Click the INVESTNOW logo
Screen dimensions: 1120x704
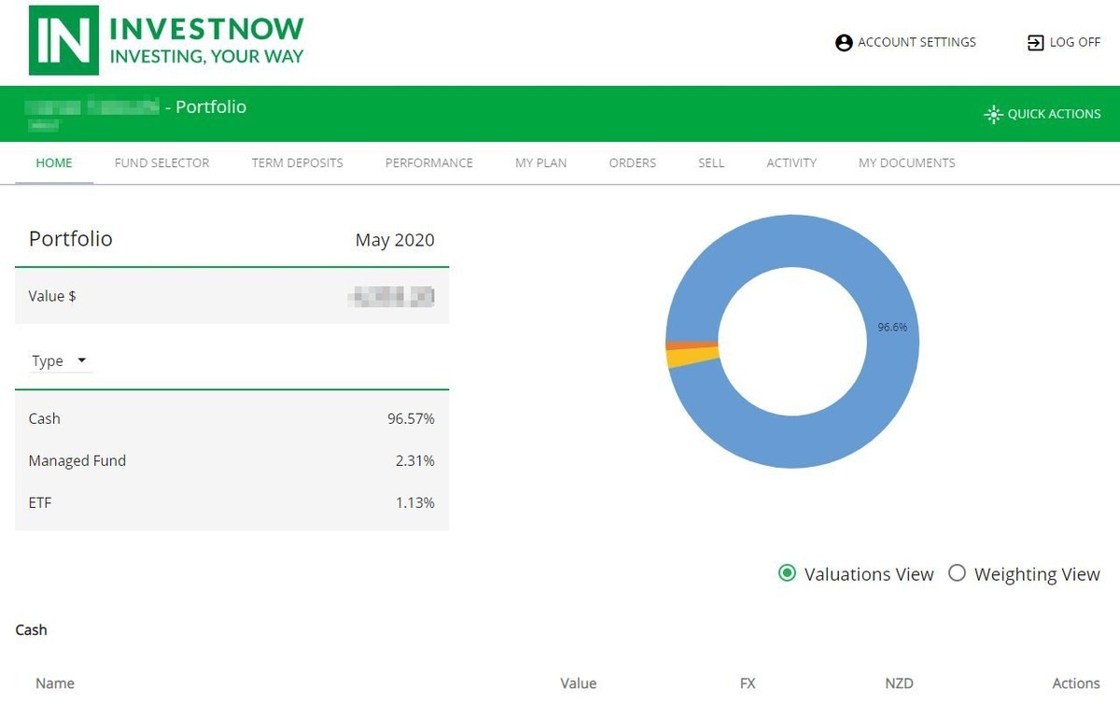coord(166,39)
